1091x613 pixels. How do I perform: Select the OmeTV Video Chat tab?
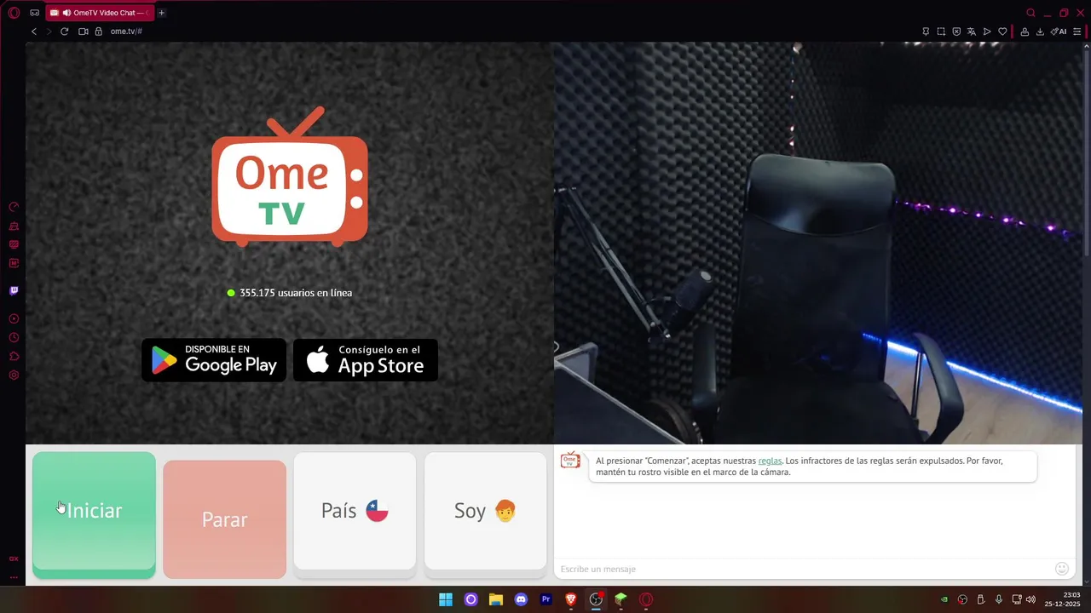[100, 13]
